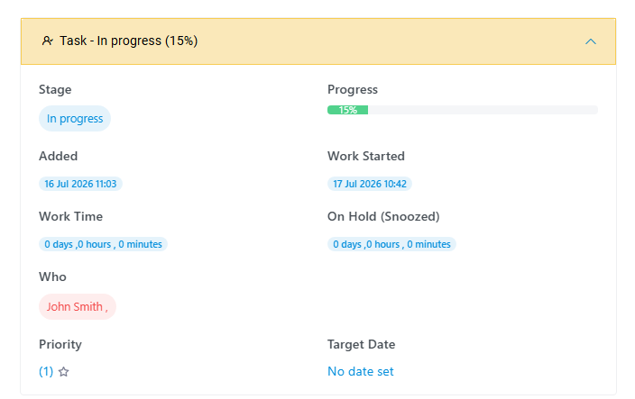Select the On Hold (Snoozed) duration badge
This screenshot has height=399, width=635.
coord(392,244)
